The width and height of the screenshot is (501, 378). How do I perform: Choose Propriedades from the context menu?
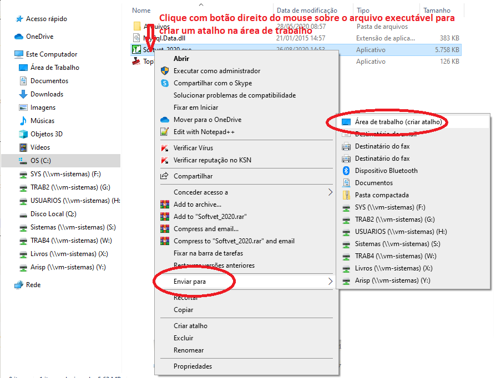193,366
